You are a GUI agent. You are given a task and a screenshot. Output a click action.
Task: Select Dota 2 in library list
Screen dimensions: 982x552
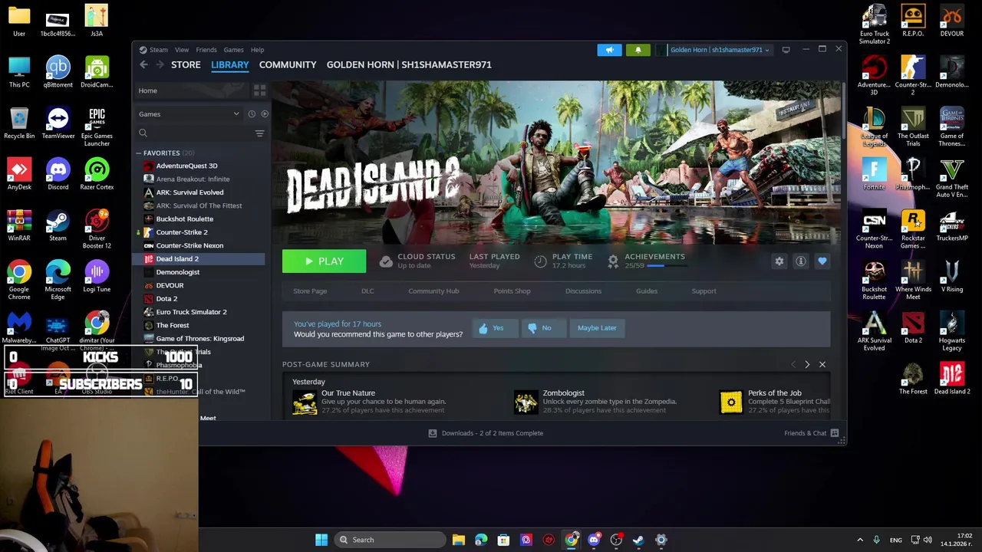point(166,299)
